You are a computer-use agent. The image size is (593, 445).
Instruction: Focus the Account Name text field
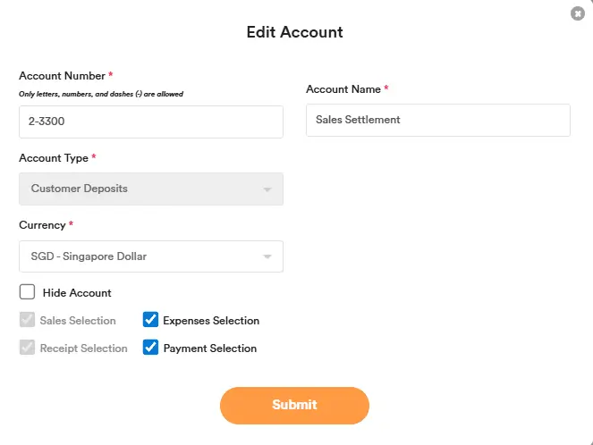[x=437, y=120]
